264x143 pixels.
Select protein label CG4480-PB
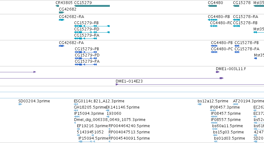tap(222, 43)
